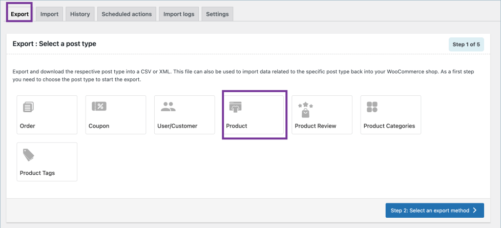This screenshot has width=501, height=228.
Task: Click the Coupon percent ticket icon
Action: coord(99,107)
